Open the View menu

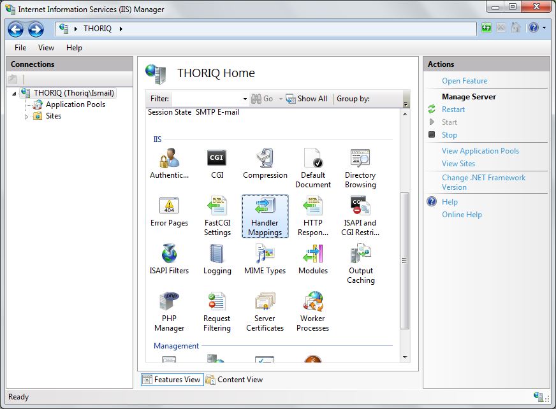coord(45,47)
